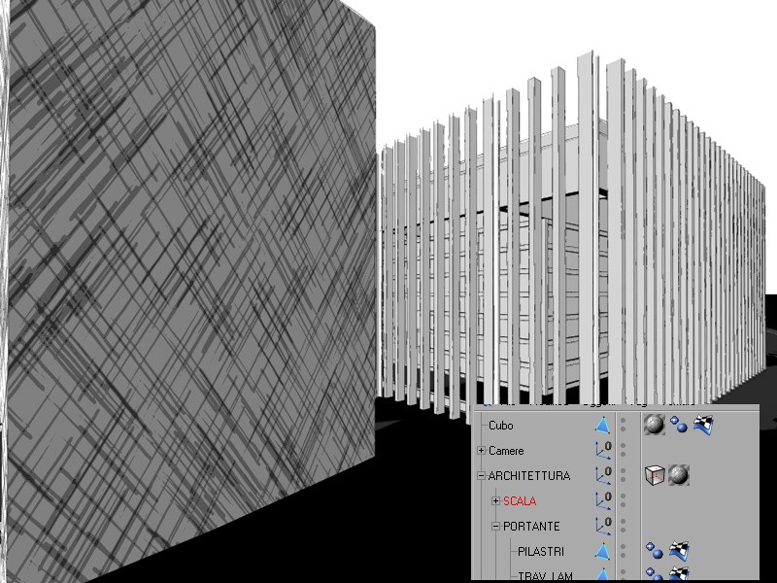Collapse the PORTANTE group
Viewport: 777px width, 583px height.
point(495,527)
